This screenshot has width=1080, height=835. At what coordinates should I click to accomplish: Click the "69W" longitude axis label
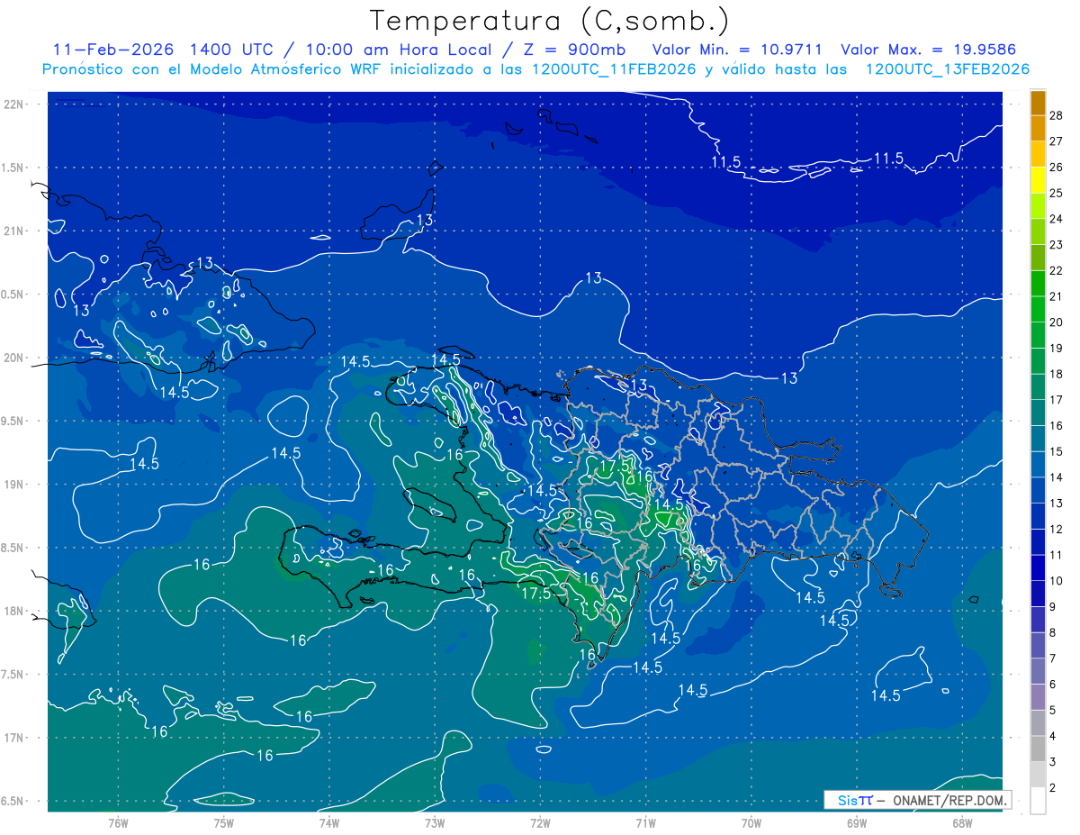click(857, 822)
